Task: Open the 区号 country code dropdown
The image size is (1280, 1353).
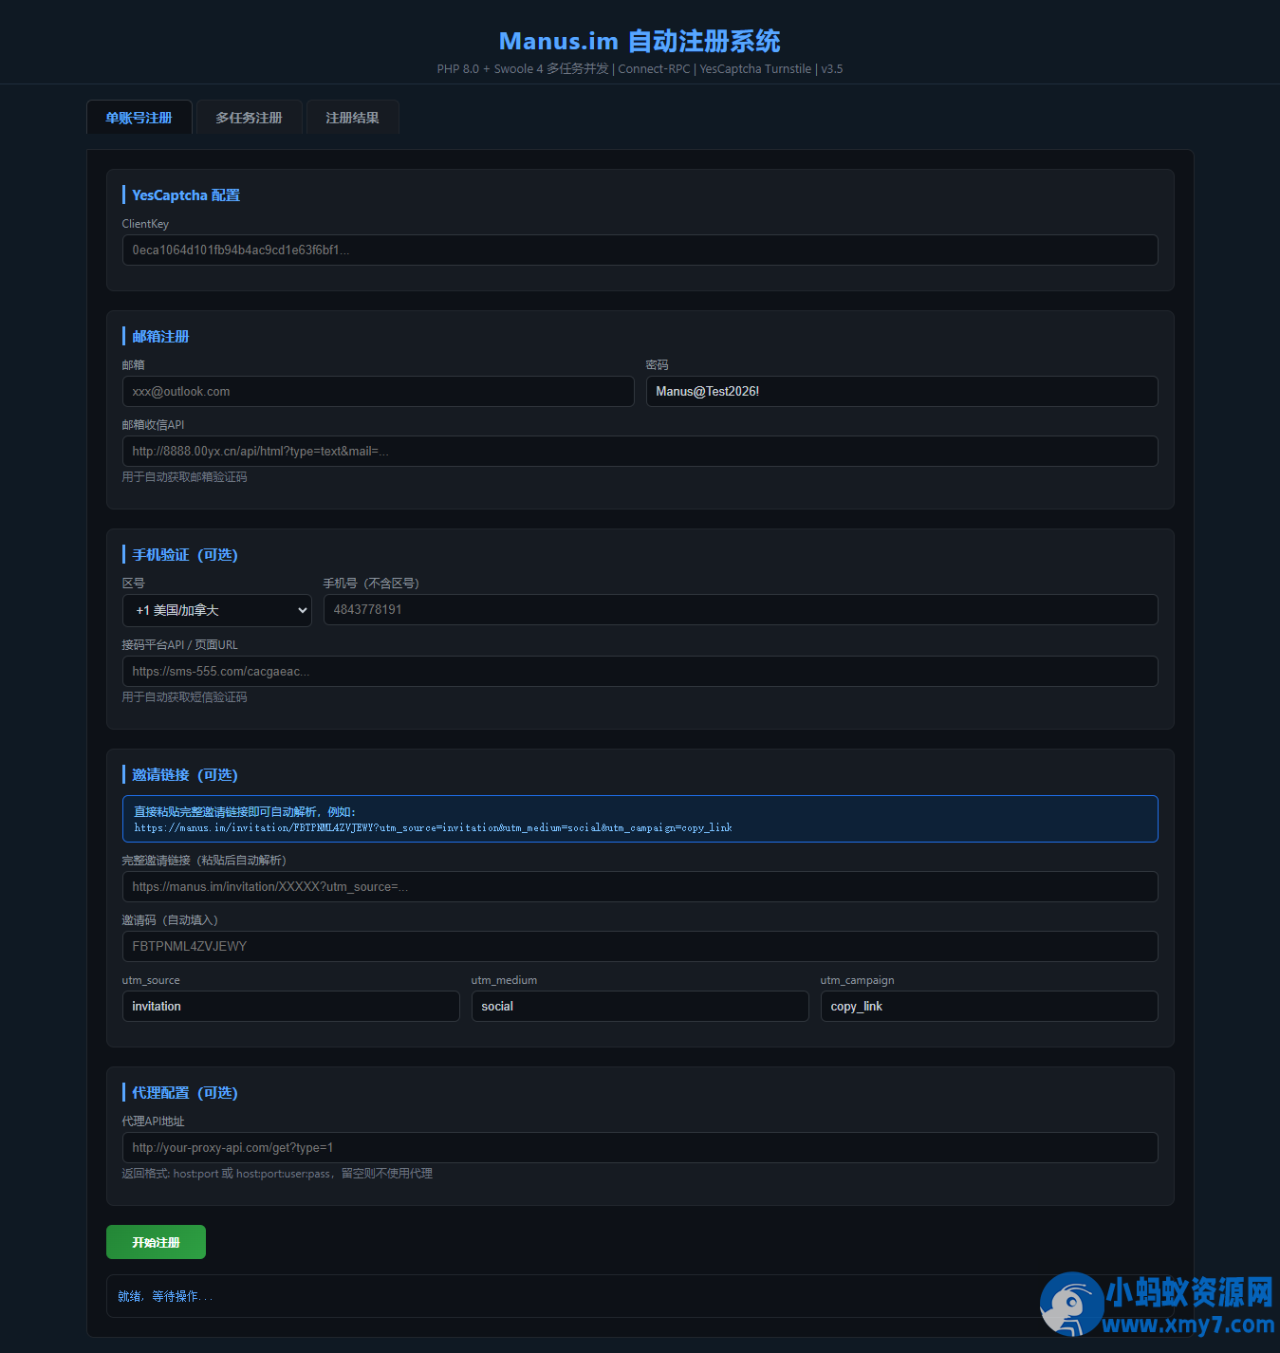Action: [217, 610]
